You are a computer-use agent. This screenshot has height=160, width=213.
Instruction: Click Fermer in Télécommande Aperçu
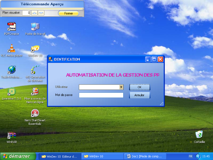[x=69, y=14]
